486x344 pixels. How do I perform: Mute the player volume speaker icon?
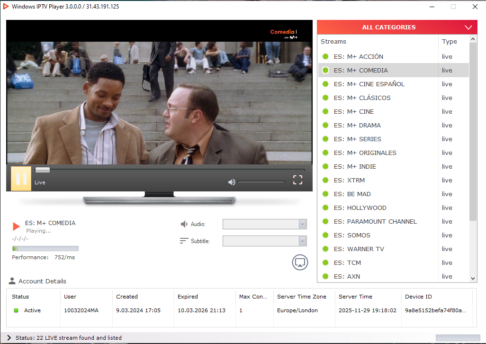tap(232, 182)
